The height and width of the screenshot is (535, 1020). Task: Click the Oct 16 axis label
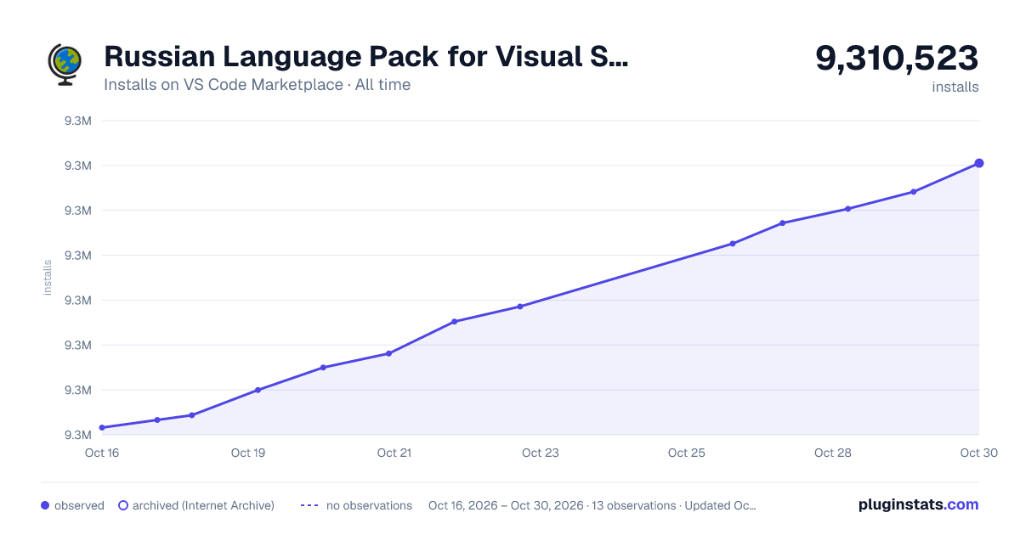point(102,453)
